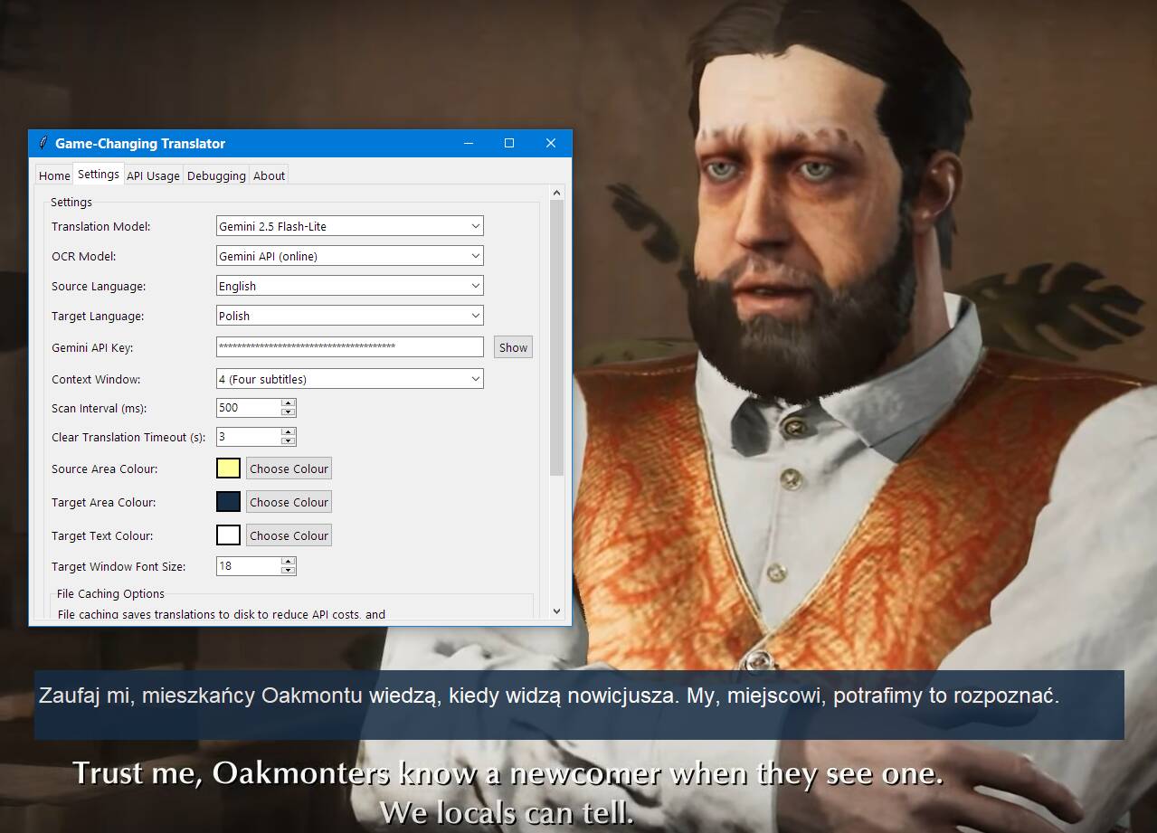Increase Clear Translation Timeout value
Viewport: 1157px width, 833px height.
pyautogui.click(x=289, y=432)
